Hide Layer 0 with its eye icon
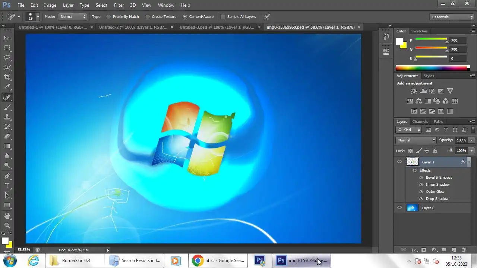The height and width of the screenshot is (268, 477). coord(399,208)
